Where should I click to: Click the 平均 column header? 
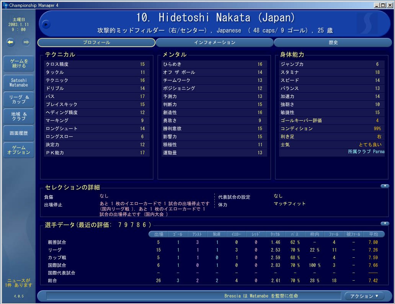(x=374, y=234)
